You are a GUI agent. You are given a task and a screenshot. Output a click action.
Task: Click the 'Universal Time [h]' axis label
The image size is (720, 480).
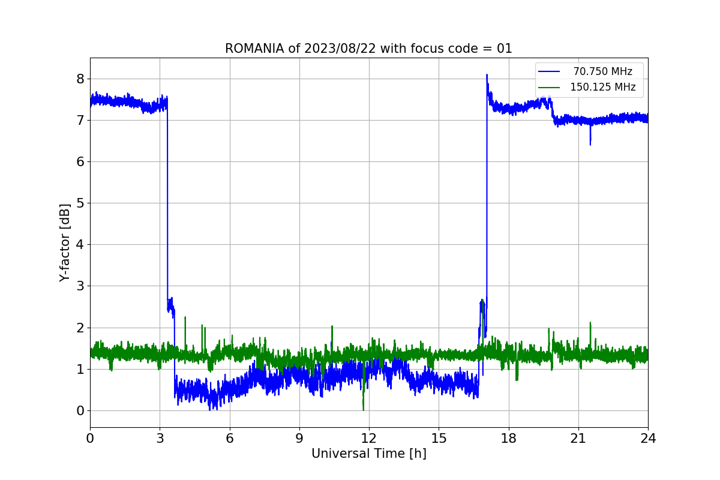(369, 454)
